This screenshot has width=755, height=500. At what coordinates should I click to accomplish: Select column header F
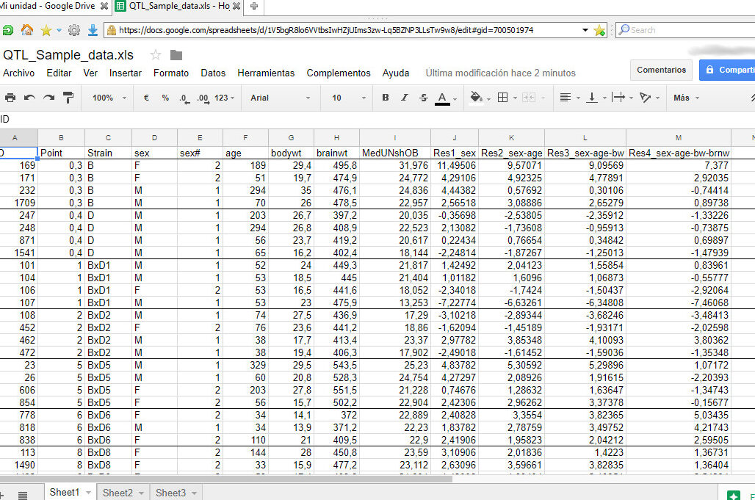pyautogui.click(x=245, y=137)
